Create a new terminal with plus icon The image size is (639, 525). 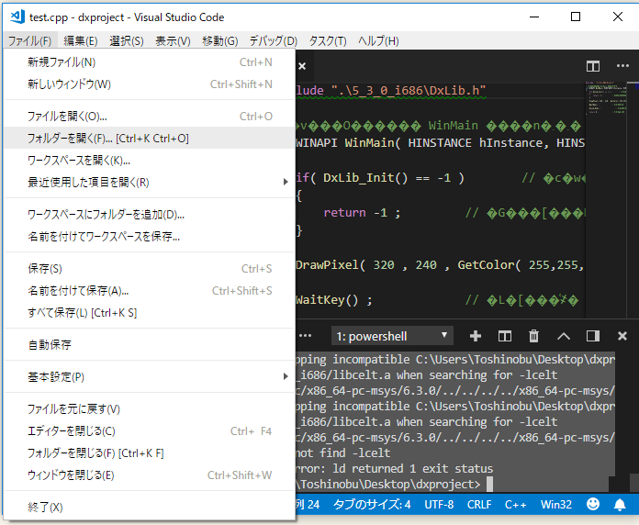476,336
